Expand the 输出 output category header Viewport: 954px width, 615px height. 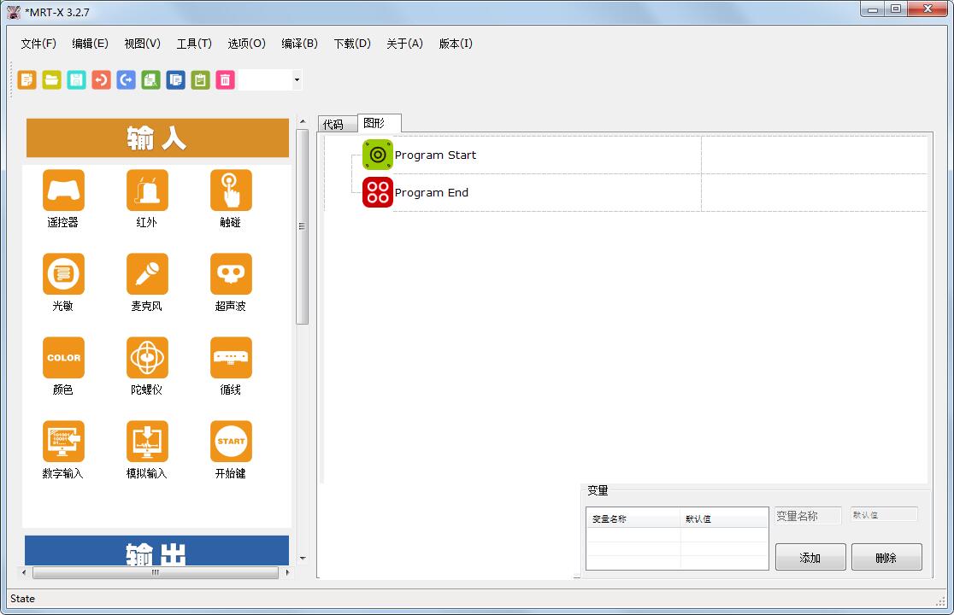pos(157,551)
